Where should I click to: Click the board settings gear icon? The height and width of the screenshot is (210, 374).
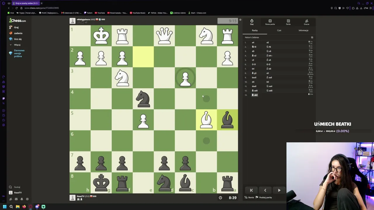coord(240,20)
